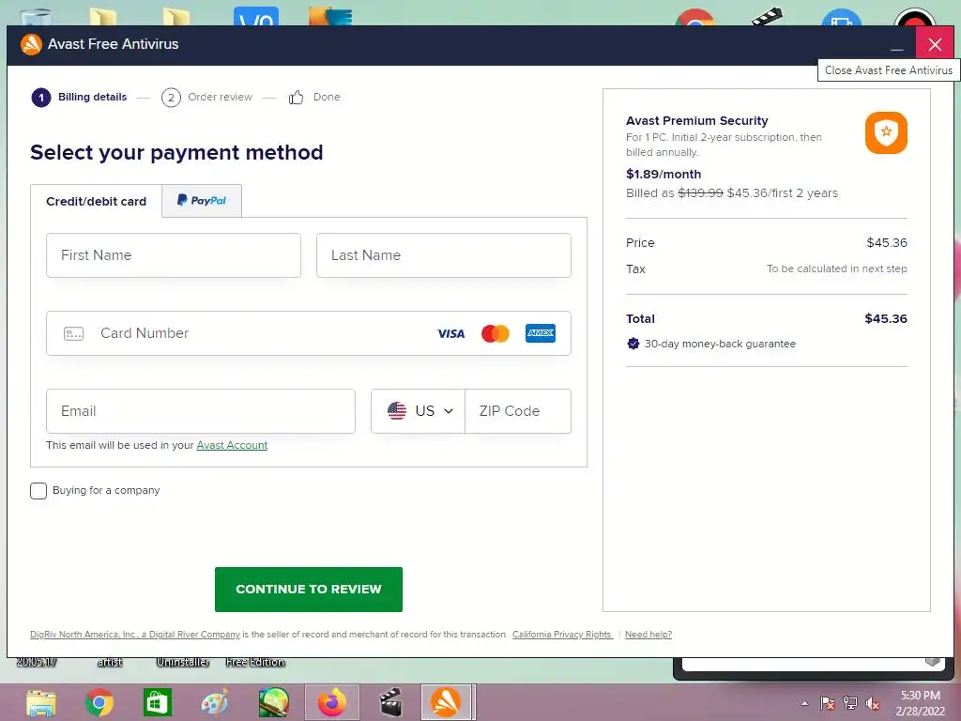
Task: Open the Avast Account link
Action: pyautogui.click(x=232, y=445)
